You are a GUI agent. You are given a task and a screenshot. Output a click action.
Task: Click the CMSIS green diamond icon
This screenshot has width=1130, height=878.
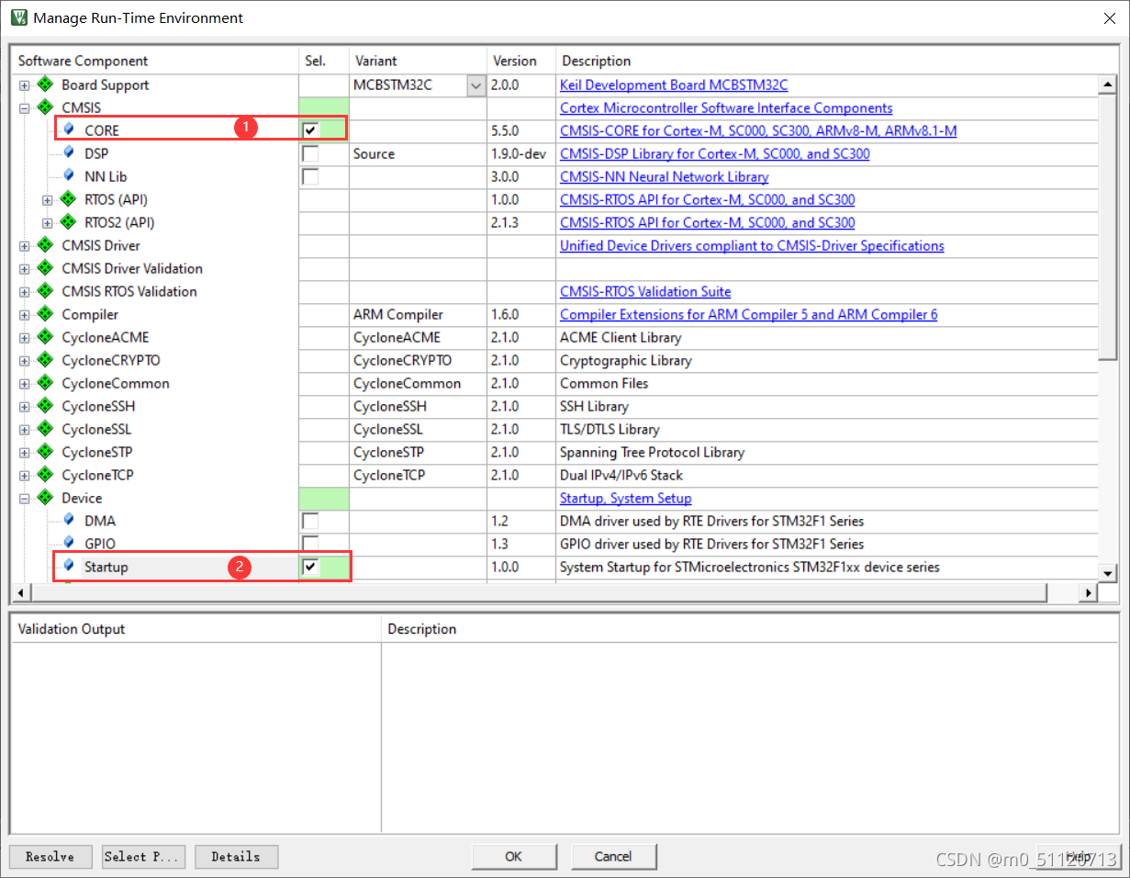click(x=45, y=107)
